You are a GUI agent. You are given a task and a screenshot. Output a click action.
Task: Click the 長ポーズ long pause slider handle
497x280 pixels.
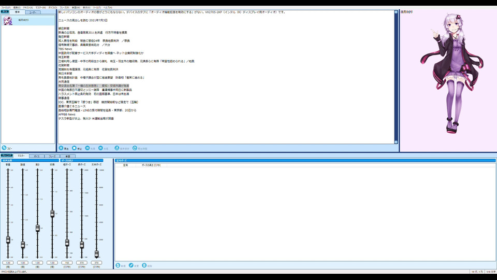point(82,245)
